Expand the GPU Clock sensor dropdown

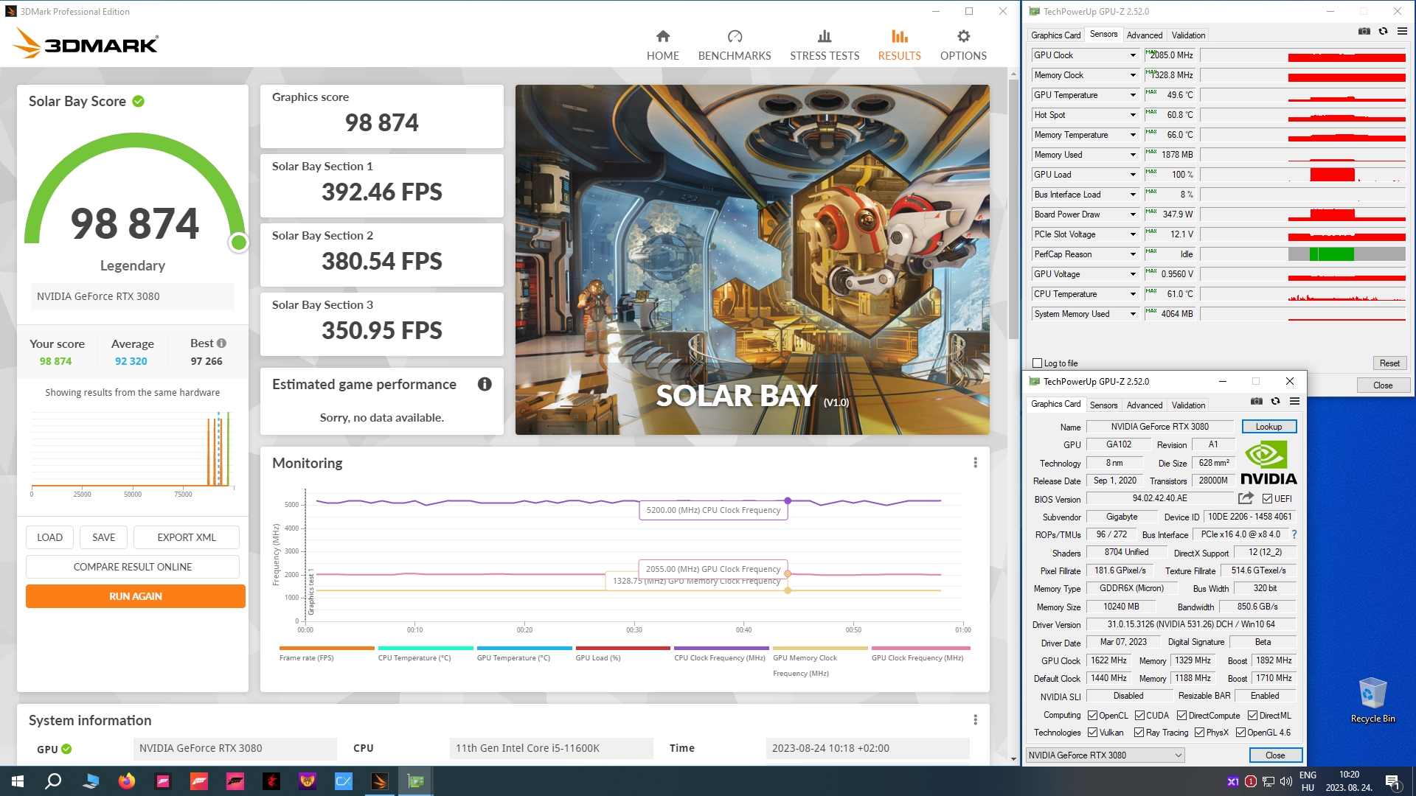[x=1133, y=55]
